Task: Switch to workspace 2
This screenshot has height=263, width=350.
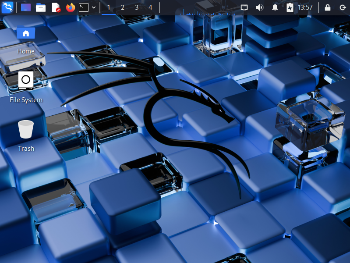Action: 122,7
